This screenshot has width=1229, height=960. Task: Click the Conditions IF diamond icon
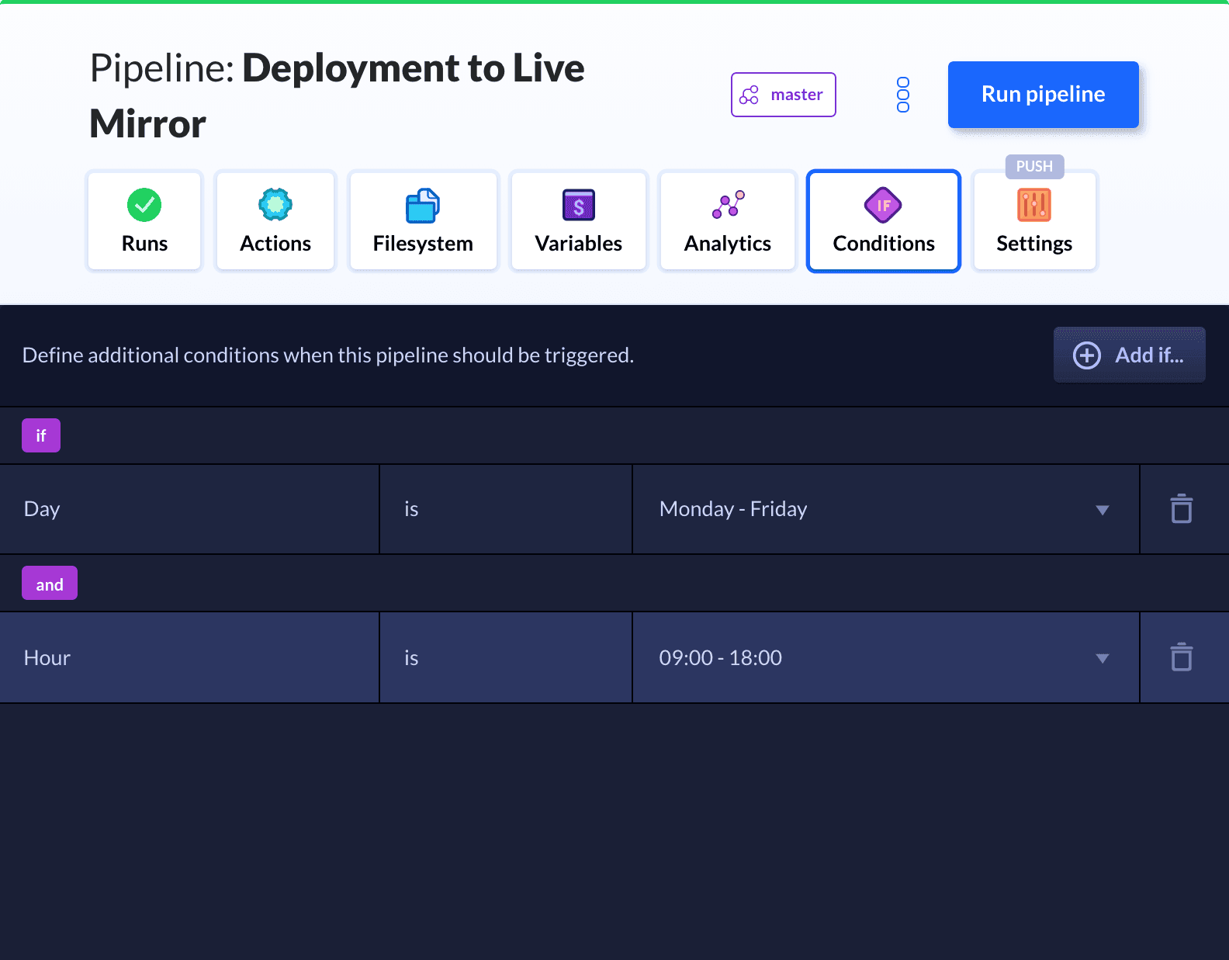click(x=883, y=205)
